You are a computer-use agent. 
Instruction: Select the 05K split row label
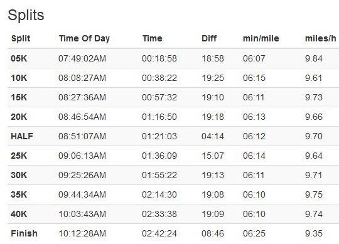pos(19,58)
